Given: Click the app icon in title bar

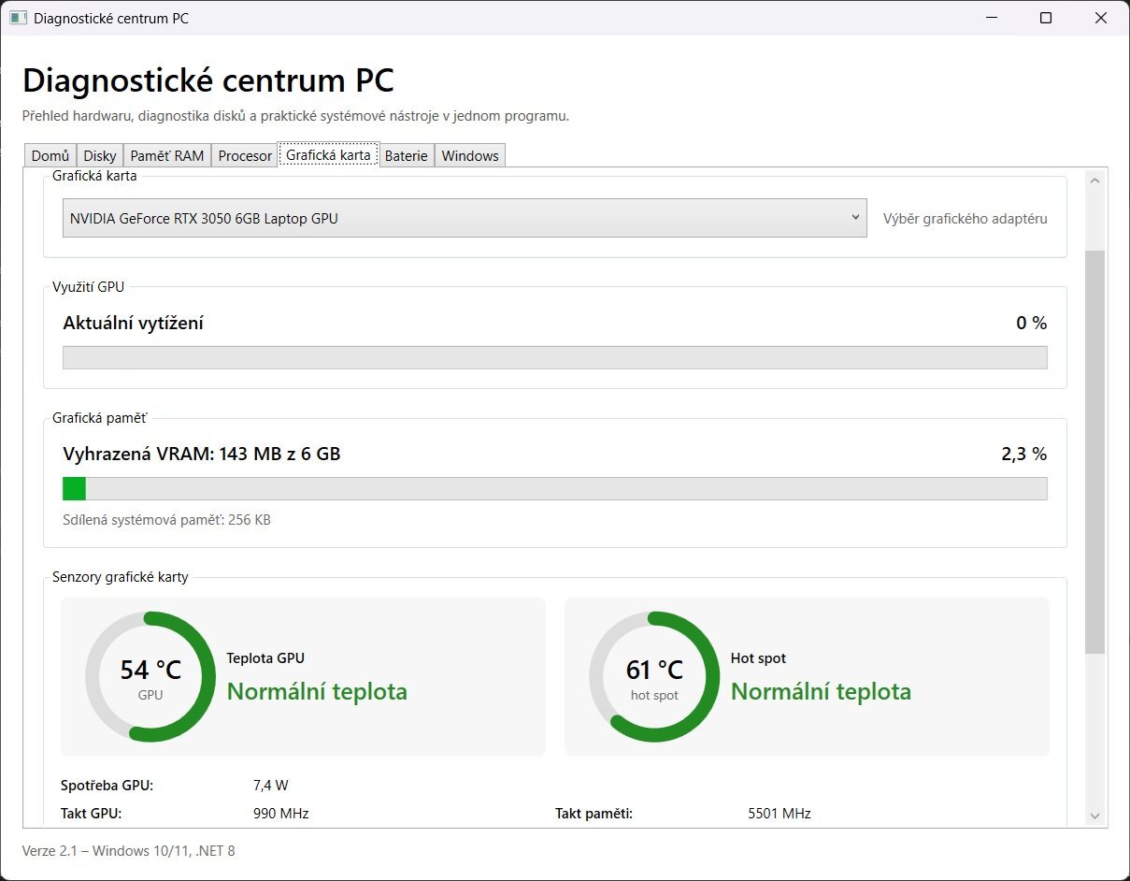Looking at the screenshot, I should click(x=19, y=18).
